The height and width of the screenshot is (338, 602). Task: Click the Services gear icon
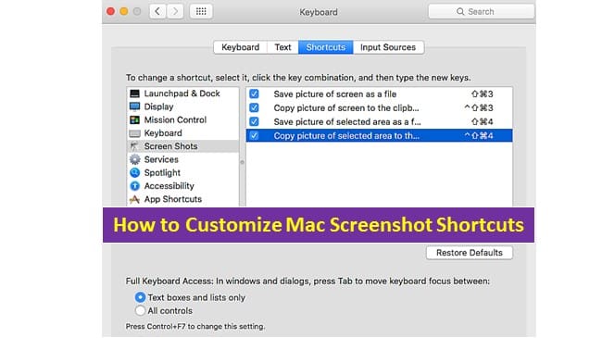[135, 159]
